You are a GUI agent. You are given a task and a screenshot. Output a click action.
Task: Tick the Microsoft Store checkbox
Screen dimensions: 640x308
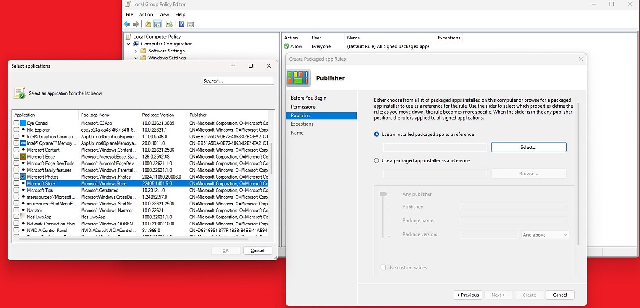pyautogui.click(x=17, y=184)
